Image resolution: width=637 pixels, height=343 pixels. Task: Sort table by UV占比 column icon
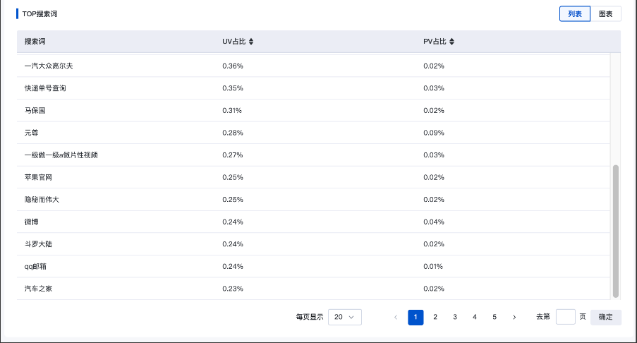pyautogui.click(x=251, y=42)
